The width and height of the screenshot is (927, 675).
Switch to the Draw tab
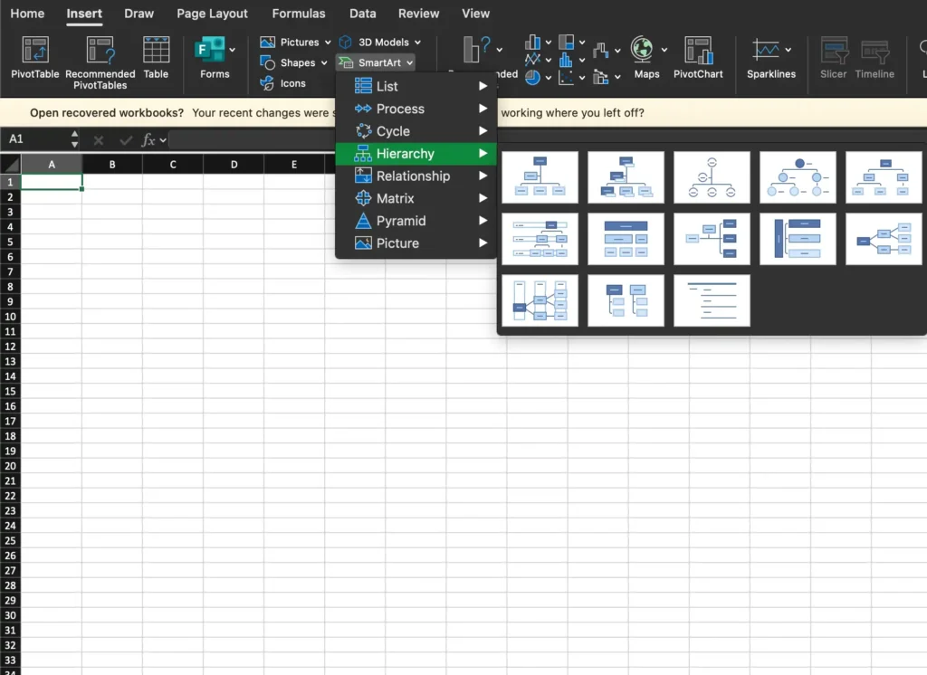point(139,13)
